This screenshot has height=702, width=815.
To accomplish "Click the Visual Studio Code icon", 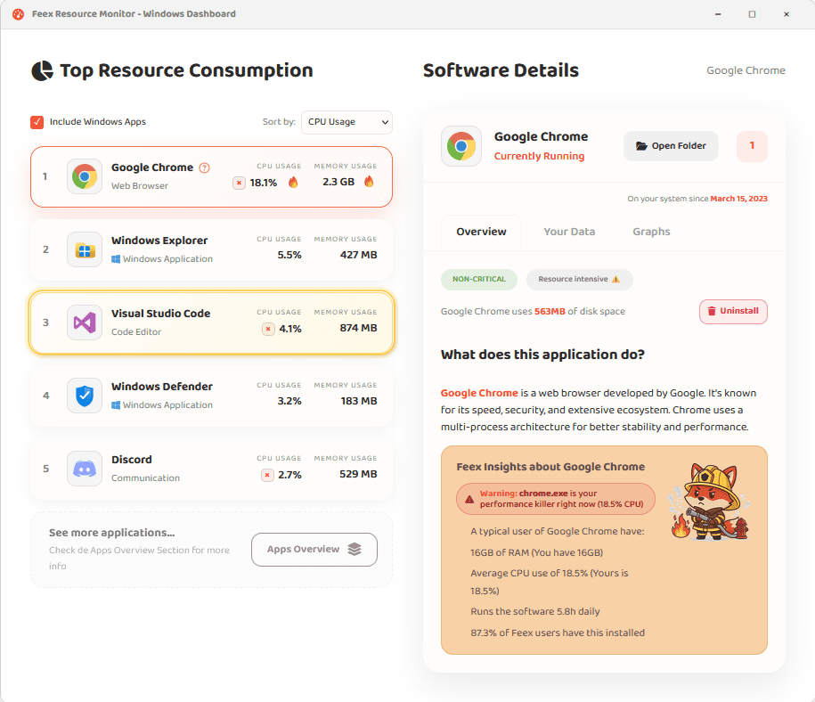I will click(85, 322).
